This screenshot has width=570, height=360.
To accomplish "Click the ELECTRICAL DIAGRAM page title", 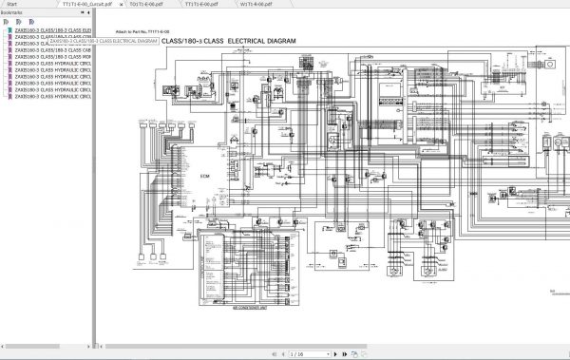I will 229,41.
